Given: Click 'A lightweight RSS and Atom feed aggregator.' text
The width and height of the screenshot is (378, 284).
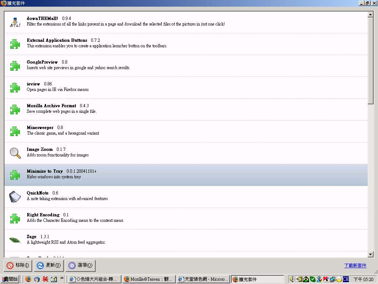Looking at the screenshot, I should pos(66,242).
